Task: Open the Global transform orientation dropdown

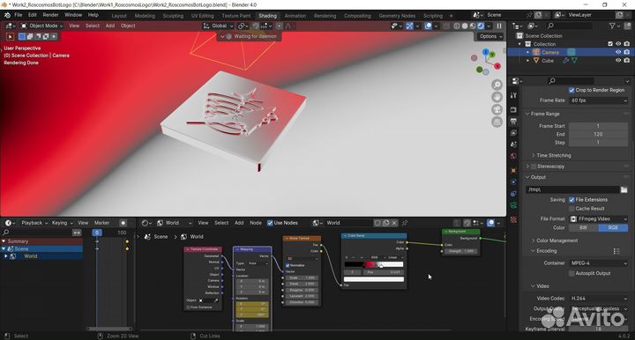Action: [218, 26]
